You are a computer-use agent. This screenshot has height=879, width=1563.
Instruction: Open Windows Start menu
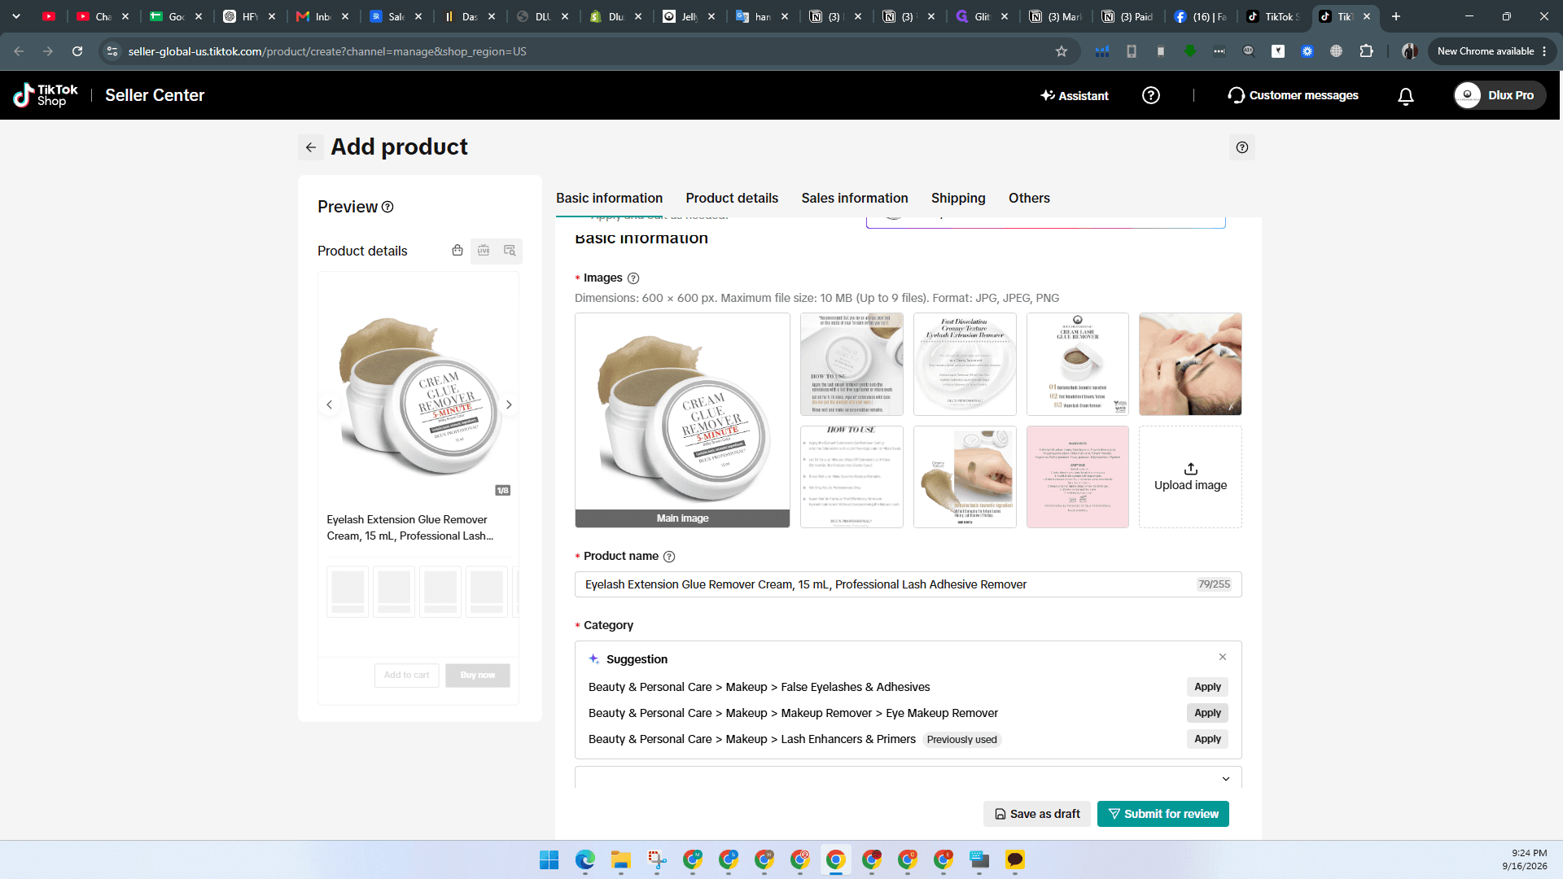click(x=549, y=859)
